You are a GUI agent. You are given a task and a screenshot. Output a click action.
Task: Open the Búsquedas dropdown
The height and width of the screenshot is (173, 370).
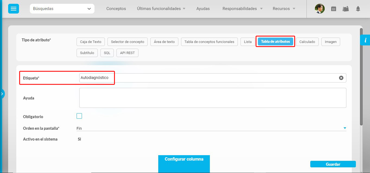coord(62,9)
